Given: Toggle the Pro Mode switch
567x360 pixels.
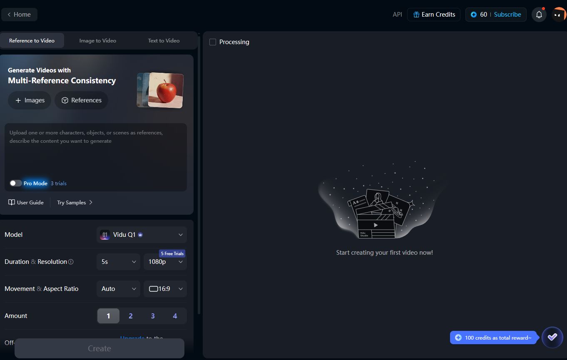Looking at the screenshot, I should pos(16,183).
